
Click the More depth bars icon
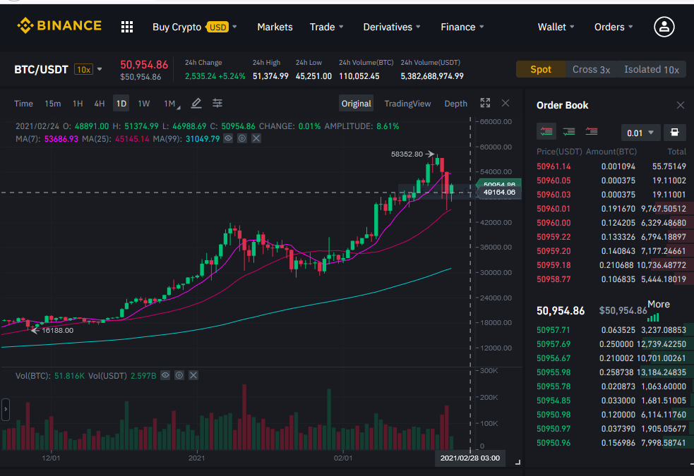click(653, 317)
